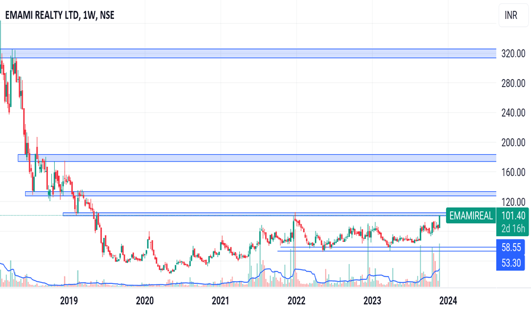Click the 120.00 price axis label
The width and height of the screenshot is (531, 313).
513,202
